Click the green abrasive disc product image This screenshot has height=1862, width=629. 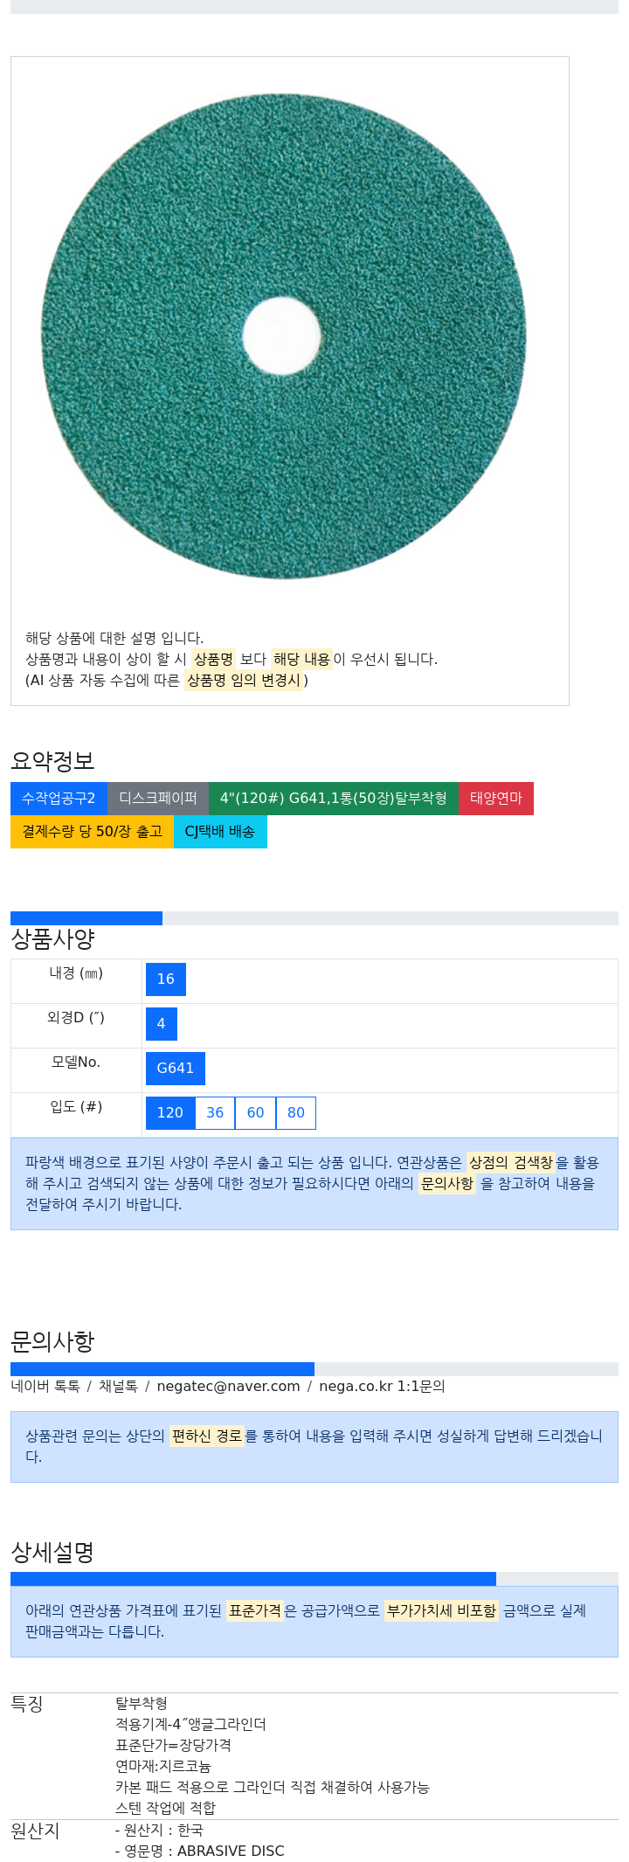click(x=284, y=336)
